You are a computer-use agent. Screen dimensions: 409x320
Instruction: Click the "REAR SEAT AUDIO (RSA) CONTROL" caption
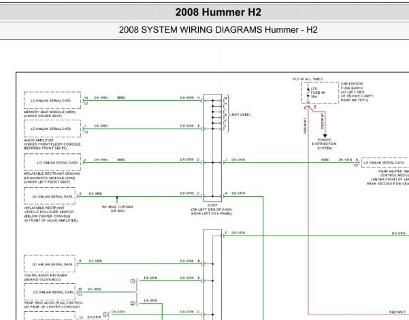[x=53, y=305]
